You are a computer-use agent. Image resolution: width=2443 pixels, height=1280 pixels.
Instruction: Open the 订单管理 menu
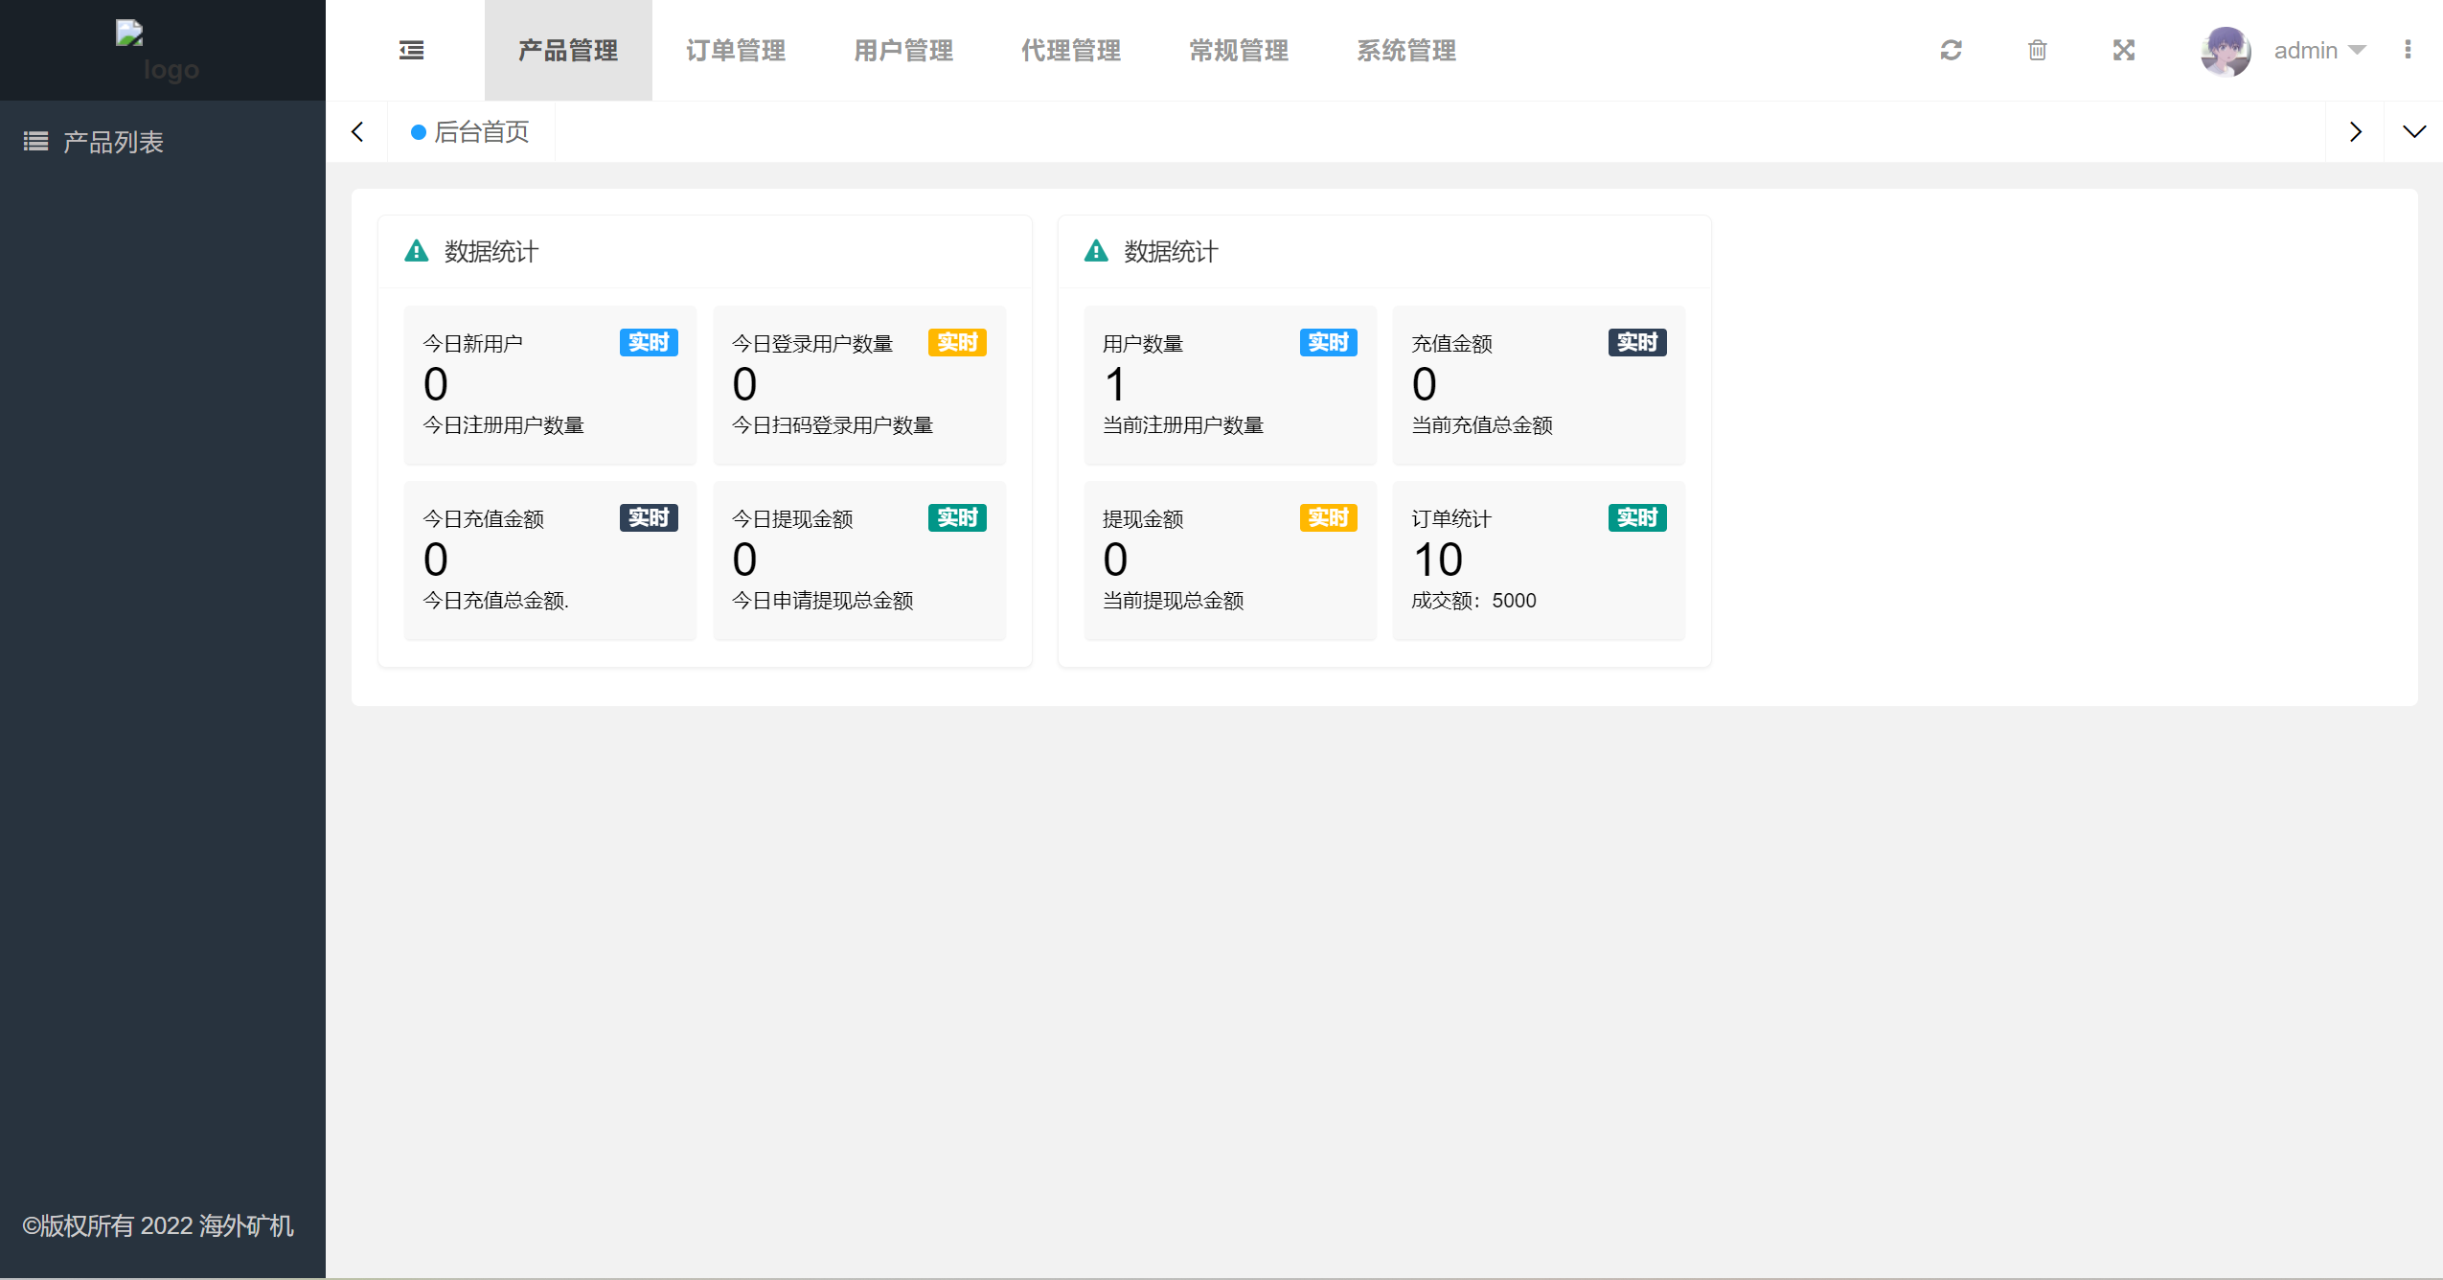(736, 51)
